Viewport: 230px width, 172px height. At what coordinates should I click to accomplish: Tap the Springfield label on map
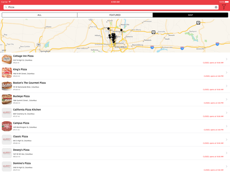click(x=45, y=51)
